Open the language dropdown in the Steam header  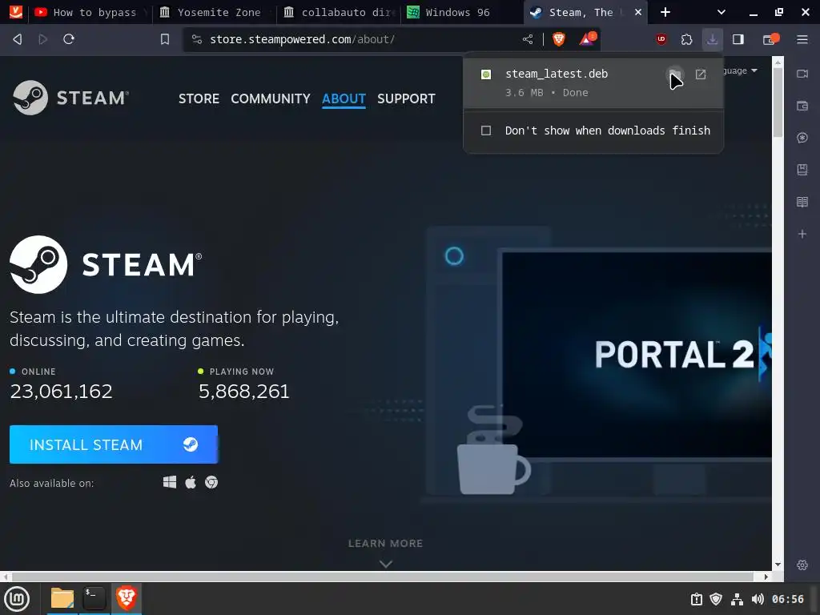tap(741, 70)
